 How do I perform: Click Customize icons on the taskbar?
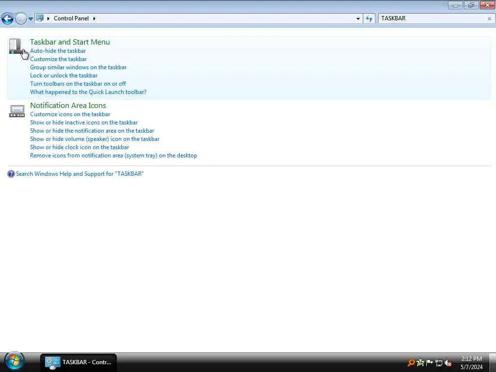[70, 114]
